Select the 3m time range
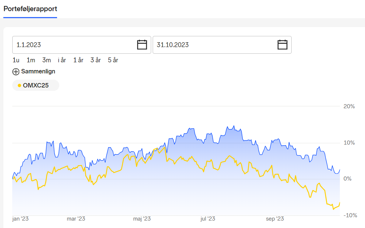Image resolution: width=365 pixels, height=228 pixels. click(x=47, y=60)
